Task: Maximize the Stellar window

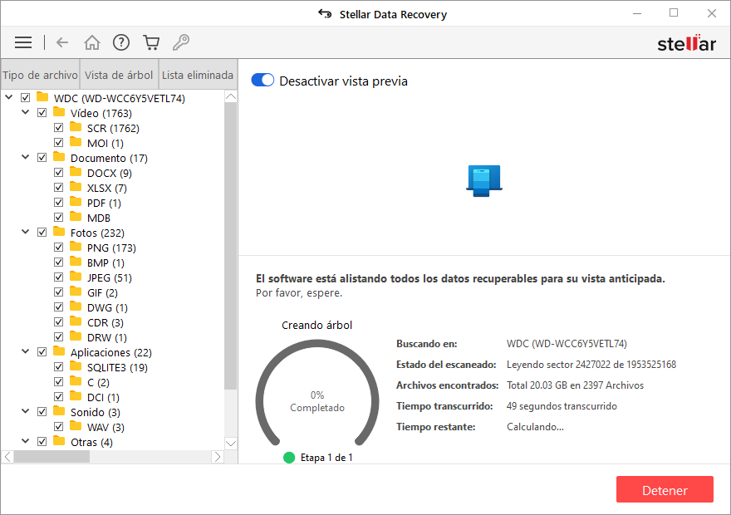Action: [674, 13]
